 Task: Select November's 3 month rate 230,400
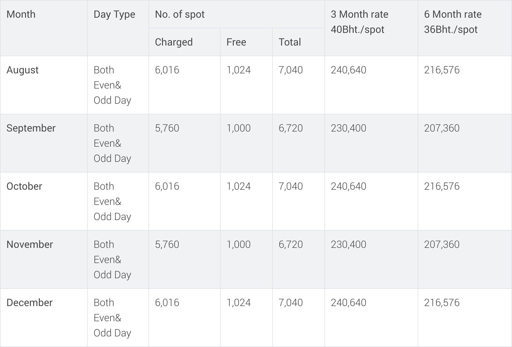[x=349, y=245]
